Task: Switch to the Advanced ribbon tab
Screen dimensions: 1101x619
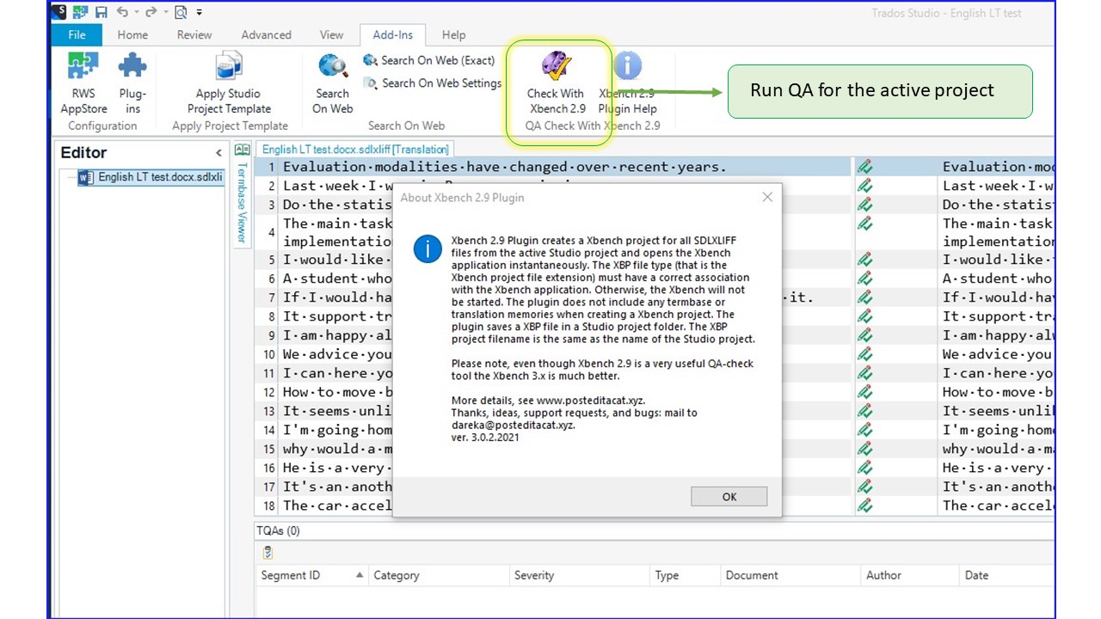Action: pos(266,34)
